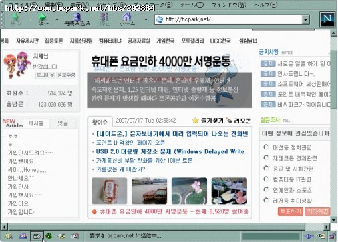Open the 씨야...Honey.... article row
The width and height of the screenshot is (338, 242).
tap(27, 170)
